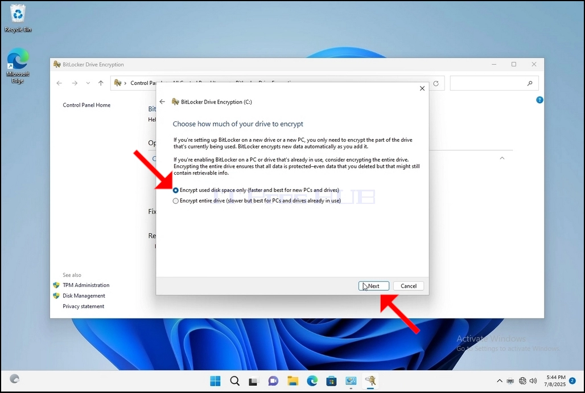
Task: Open Control Panel Home link
Action: tap(86, 105)
